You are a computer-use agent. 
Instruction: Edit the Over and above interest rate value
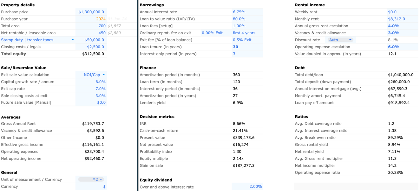click(x=255, y=186)
